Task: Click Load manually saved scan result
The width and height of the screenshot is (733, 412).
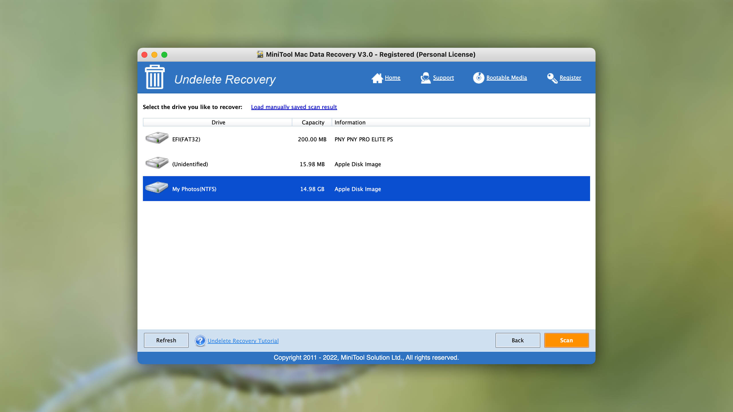Action: tap(294, 107)
